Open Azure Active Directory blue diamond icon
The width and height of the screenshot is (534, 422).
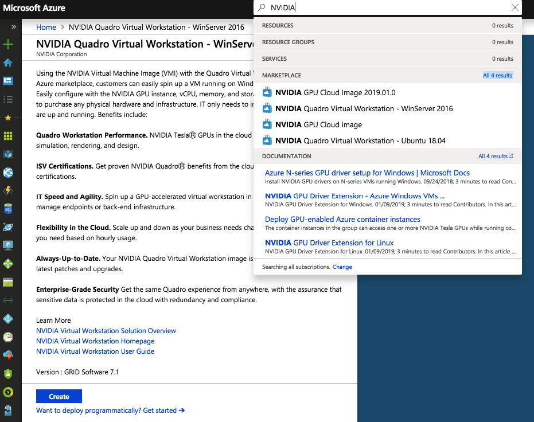[8, 319]
